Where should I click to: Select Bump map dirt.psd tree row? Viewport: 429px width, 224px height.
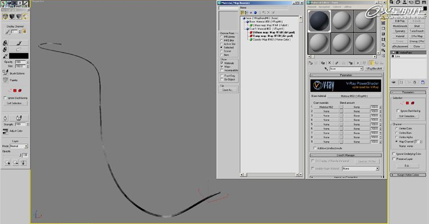[271, 36]
